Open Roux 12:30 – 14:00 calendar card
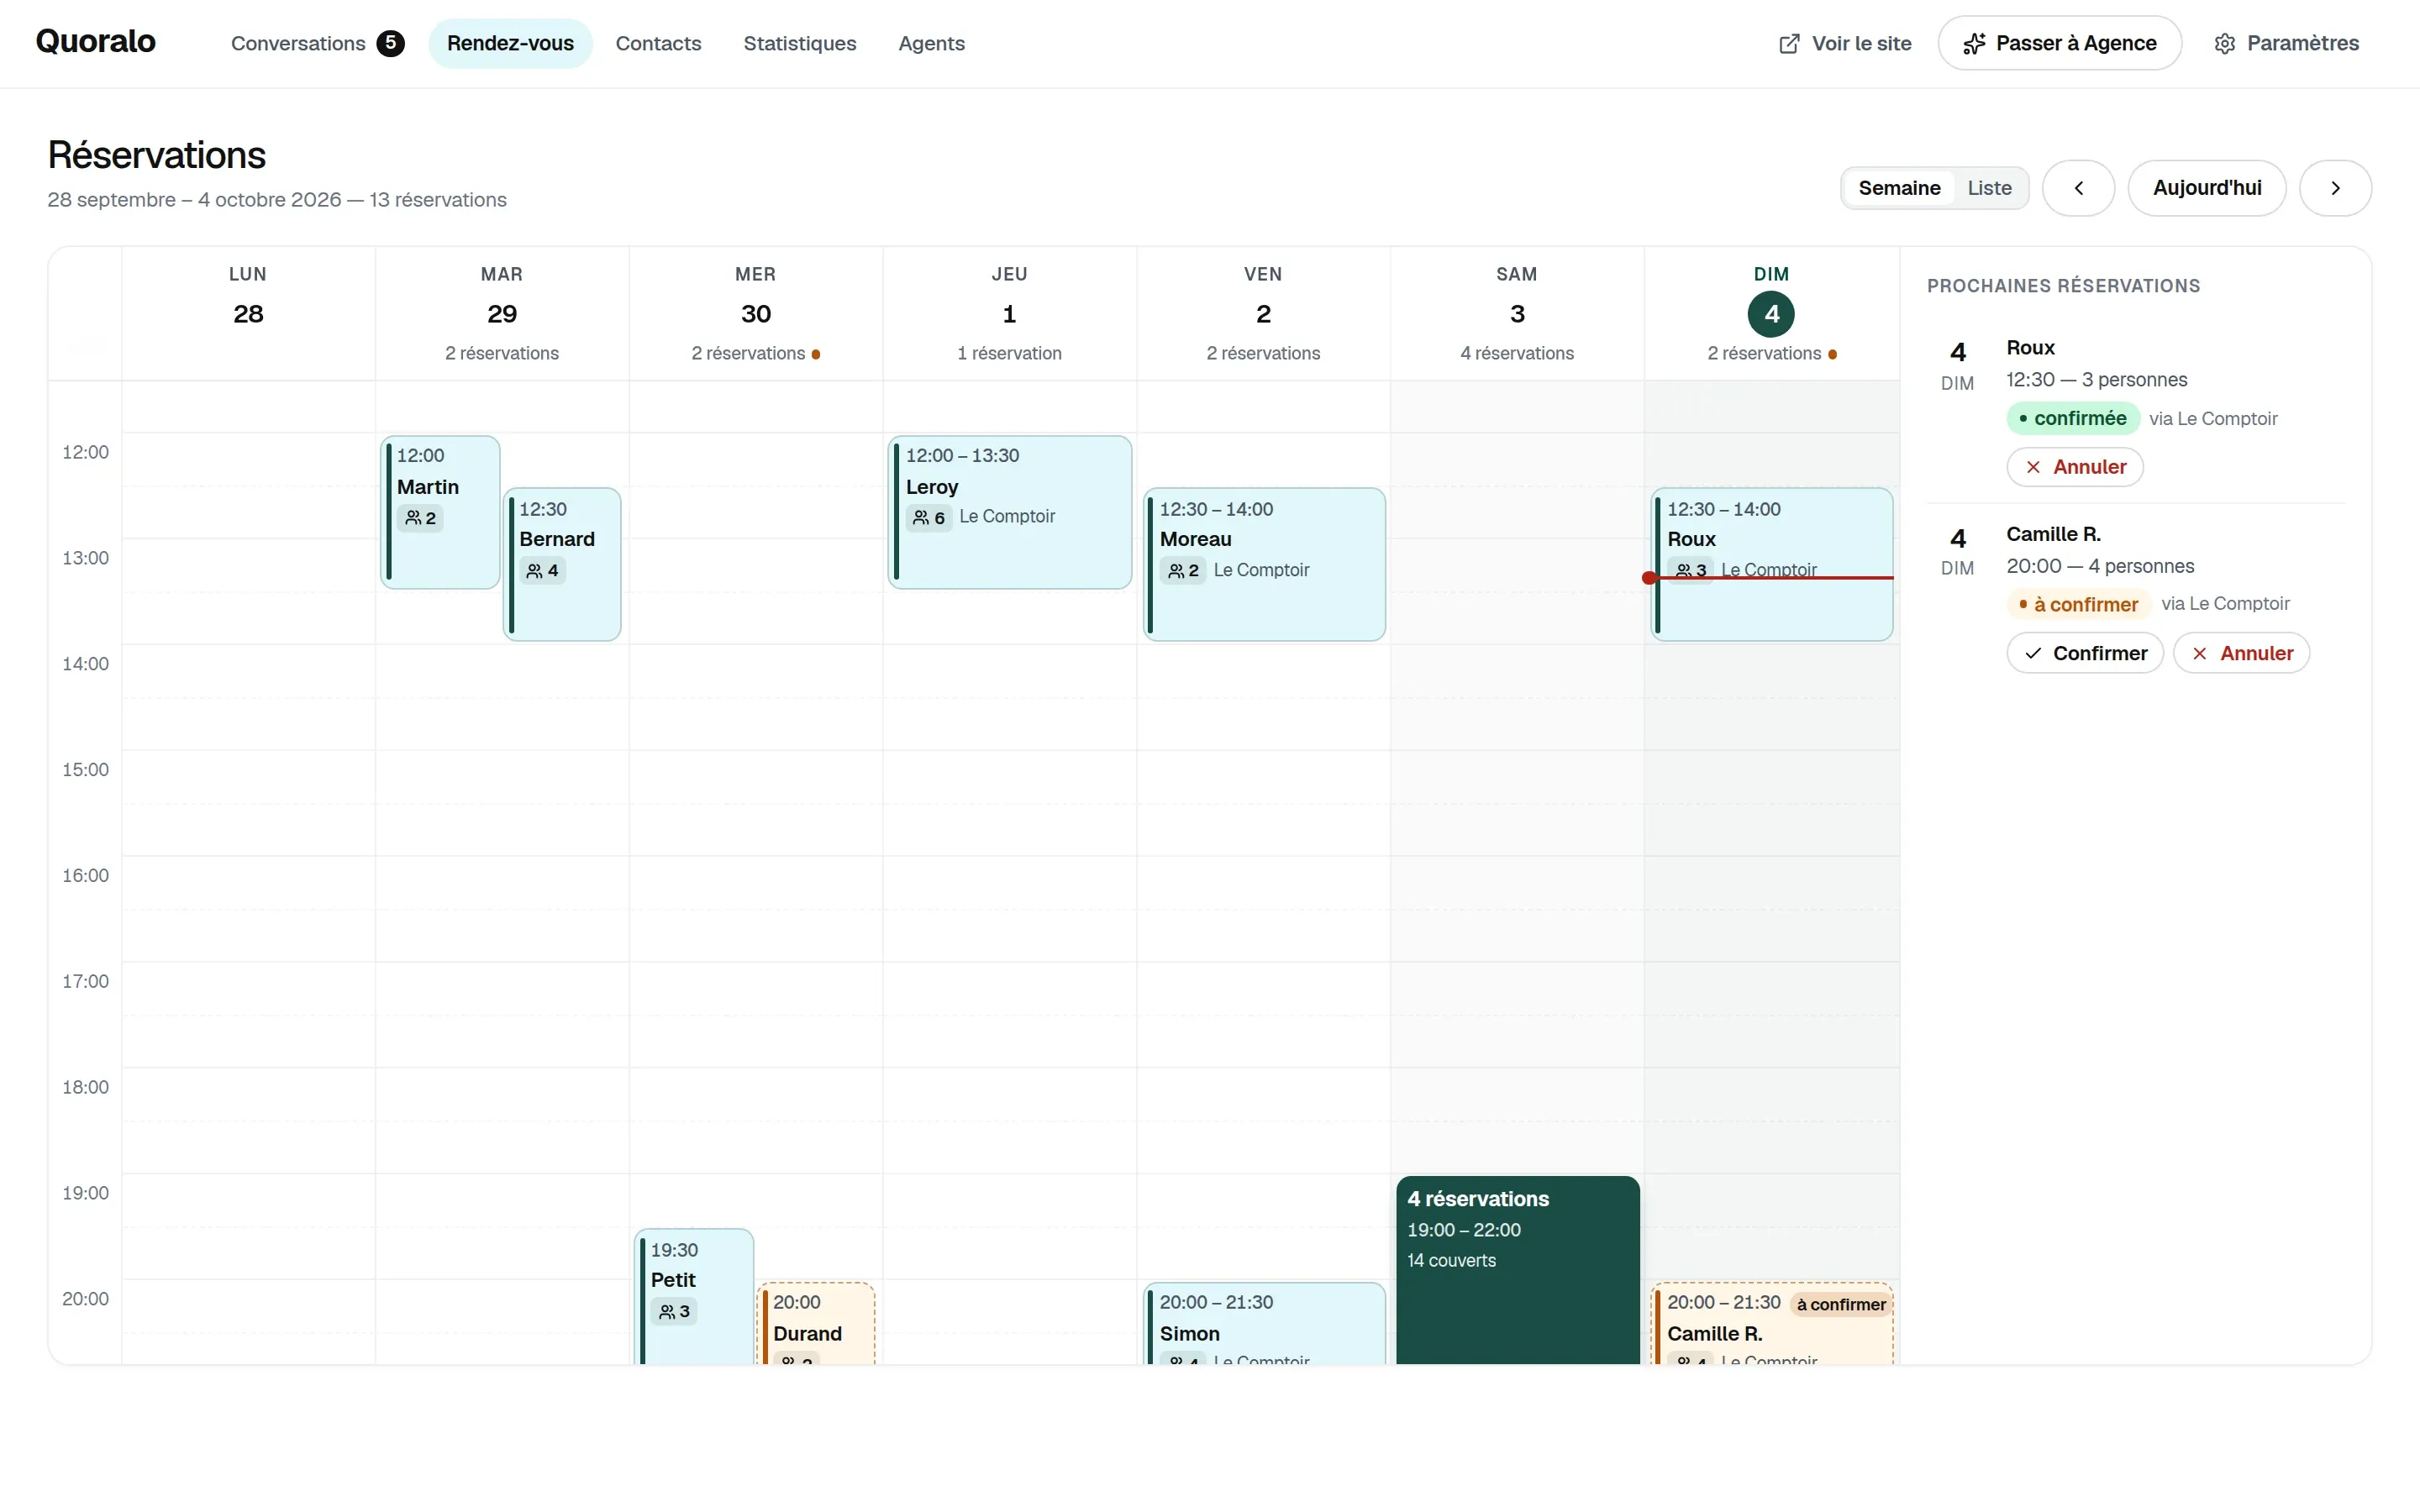The image size is (2420, 1512). point(1772,564)
